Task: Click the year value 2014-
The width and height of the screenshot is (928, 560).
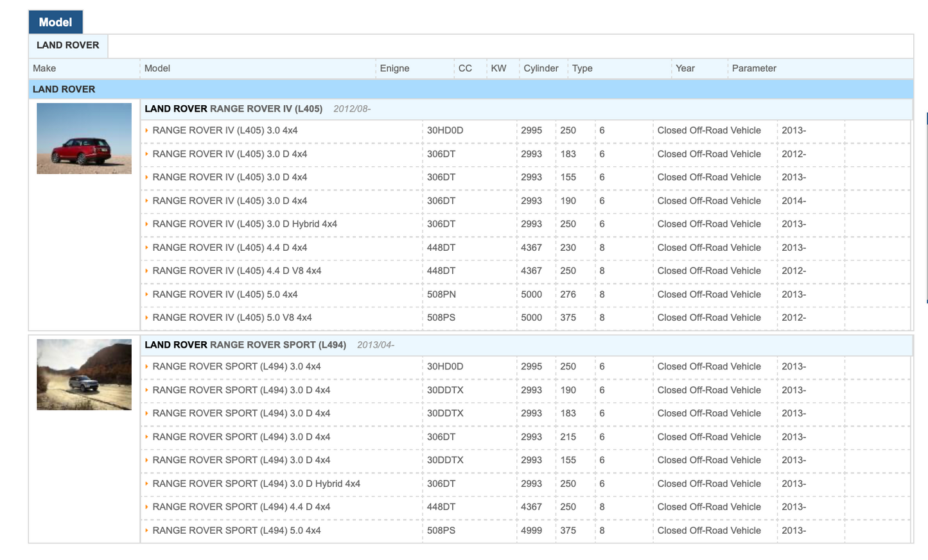Action: (x=794, y=201)
